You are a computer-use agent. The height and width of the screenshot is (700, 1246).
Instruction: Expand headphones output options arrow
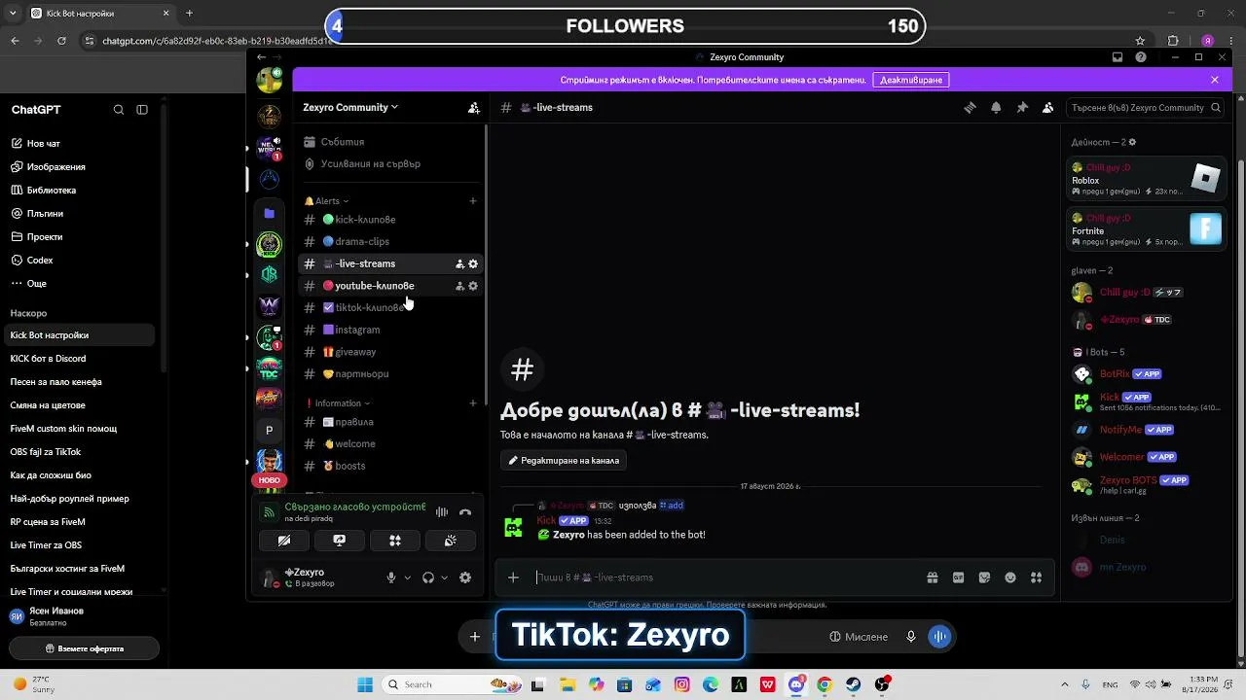(x=444, y=577)
